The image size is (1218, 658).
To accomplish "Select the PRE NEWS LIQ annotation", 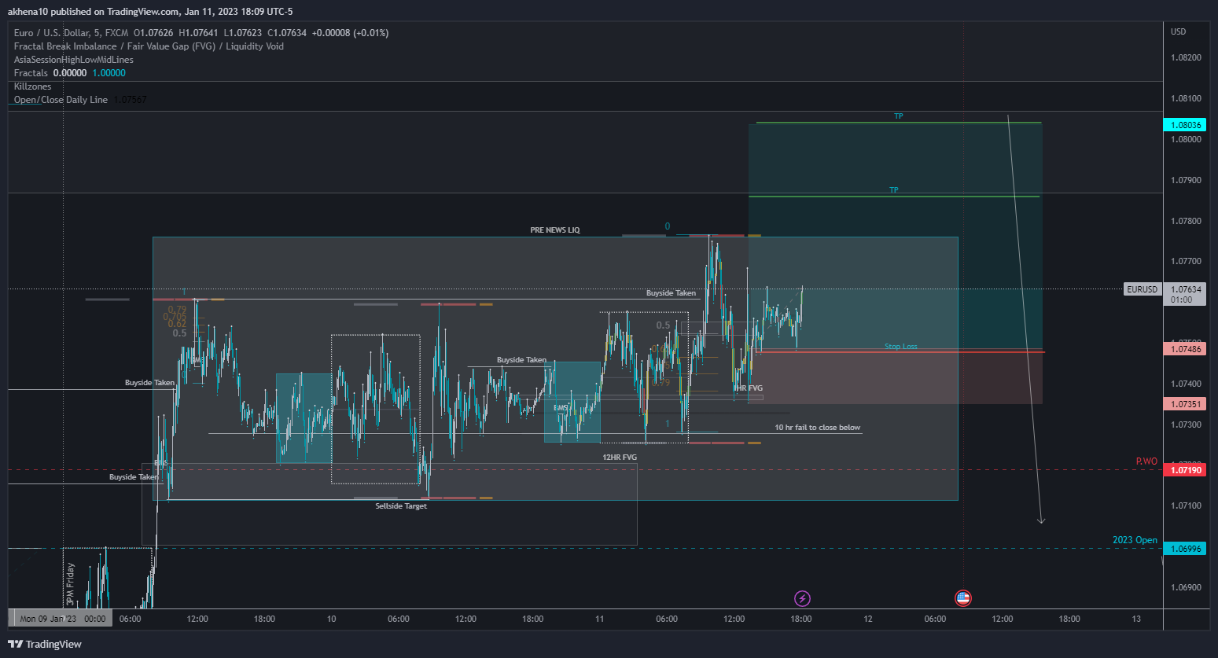I will point(555,230).
